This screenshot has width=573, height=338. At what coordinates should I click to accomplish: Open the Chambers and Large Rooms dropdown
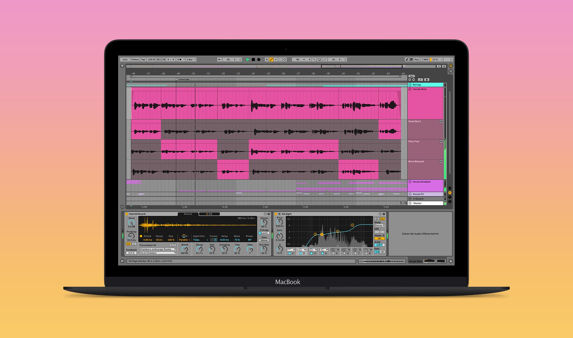(x=158, y=249)
